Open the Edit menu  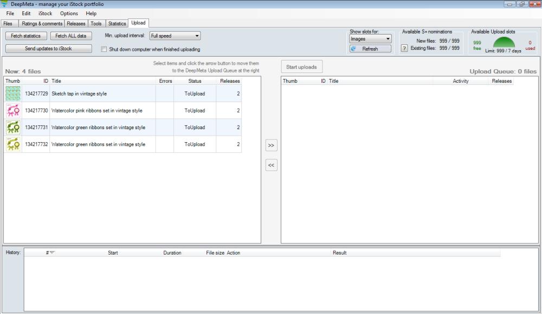pyautogui.click(x=26, y=14)
